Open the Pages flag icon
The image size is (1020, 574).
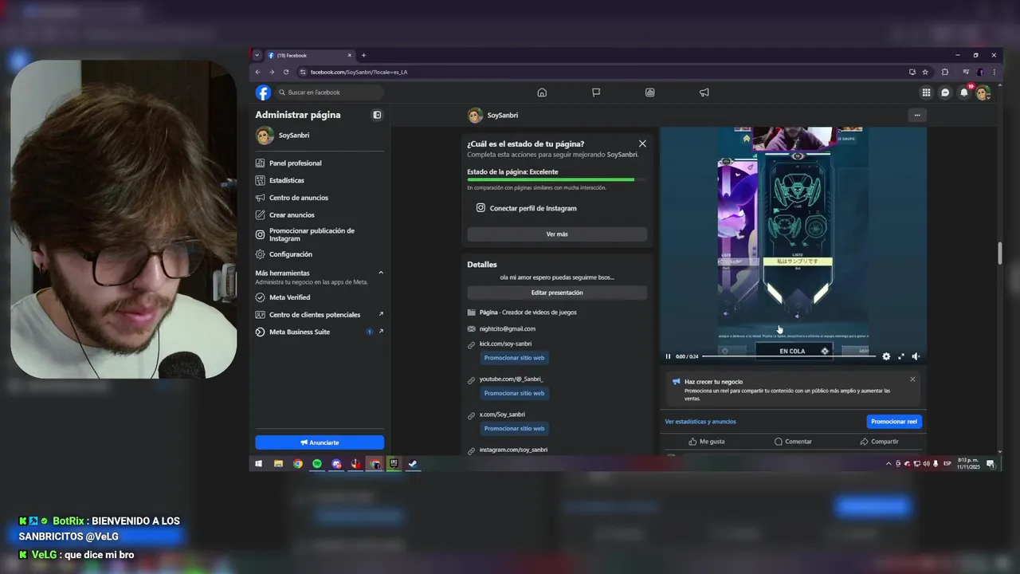pos(596,92)
